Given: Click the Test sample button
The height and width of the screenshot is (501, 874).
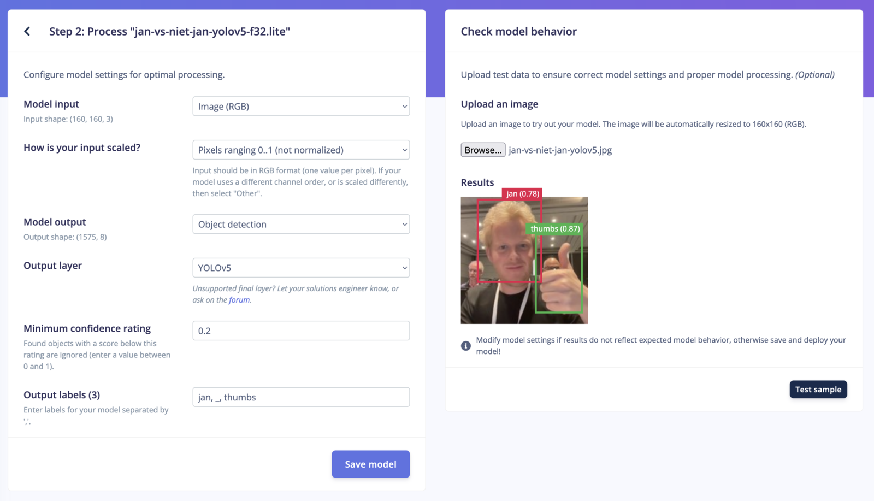Looking at the screenshot, I should (x=818, y=390).
